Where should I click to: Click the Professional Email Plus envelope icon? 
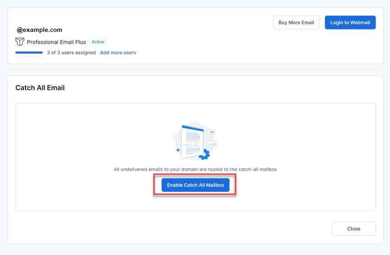[x=20, y=42]
